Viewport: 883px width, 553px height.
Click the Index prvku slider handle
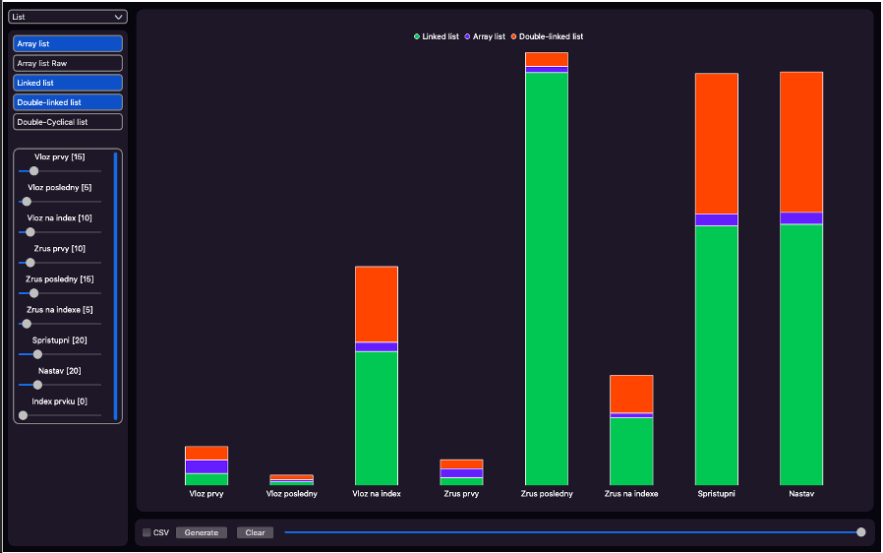[x=23, y=415]
